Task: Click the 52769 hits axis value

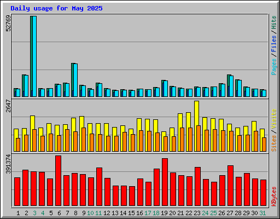Action: [8, 23]
